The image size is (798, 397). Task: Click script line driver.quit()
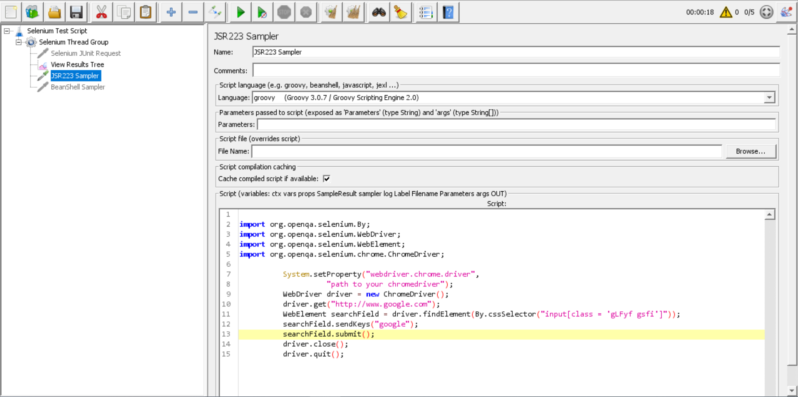[x=313, y=354]
